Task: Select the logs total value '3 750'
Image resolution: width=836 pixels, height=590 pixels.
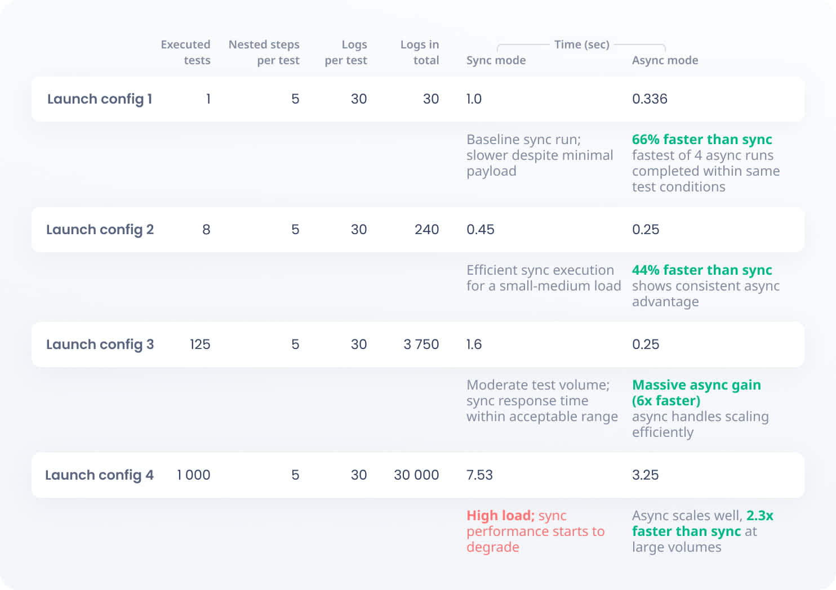Action: click(421, 345)
